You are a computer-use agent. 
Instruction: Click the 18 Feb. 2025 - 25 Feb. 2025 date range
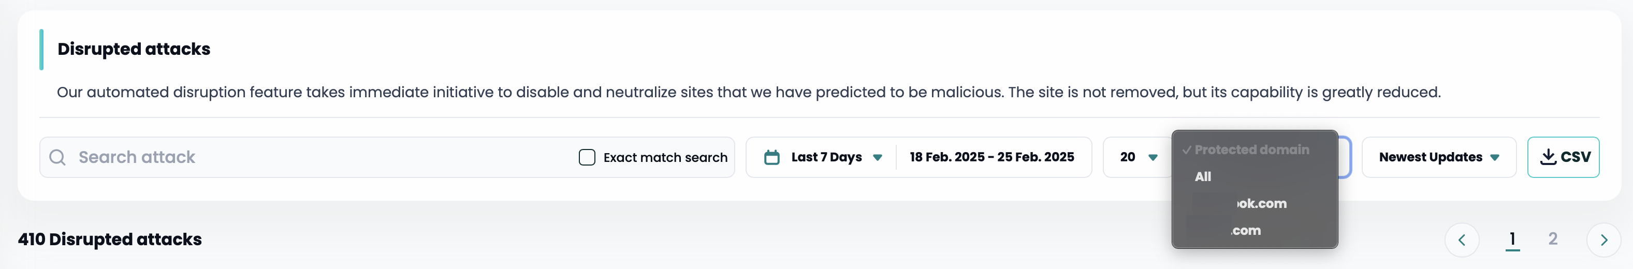992,157
